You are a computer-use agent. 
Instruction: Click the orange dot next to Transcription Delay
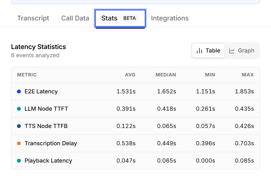[x=19, y=143]
